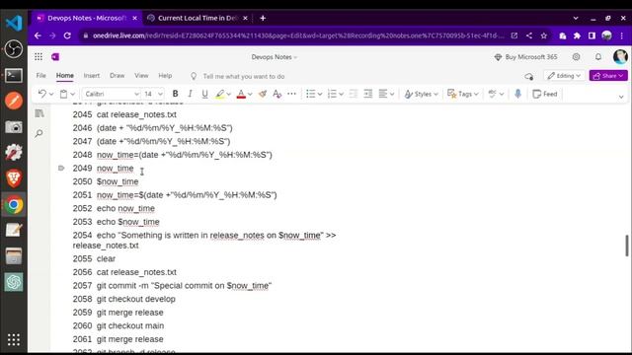Toggle bold formatting
The height and width of the screenshot is (355, 632).
point(175,94)
